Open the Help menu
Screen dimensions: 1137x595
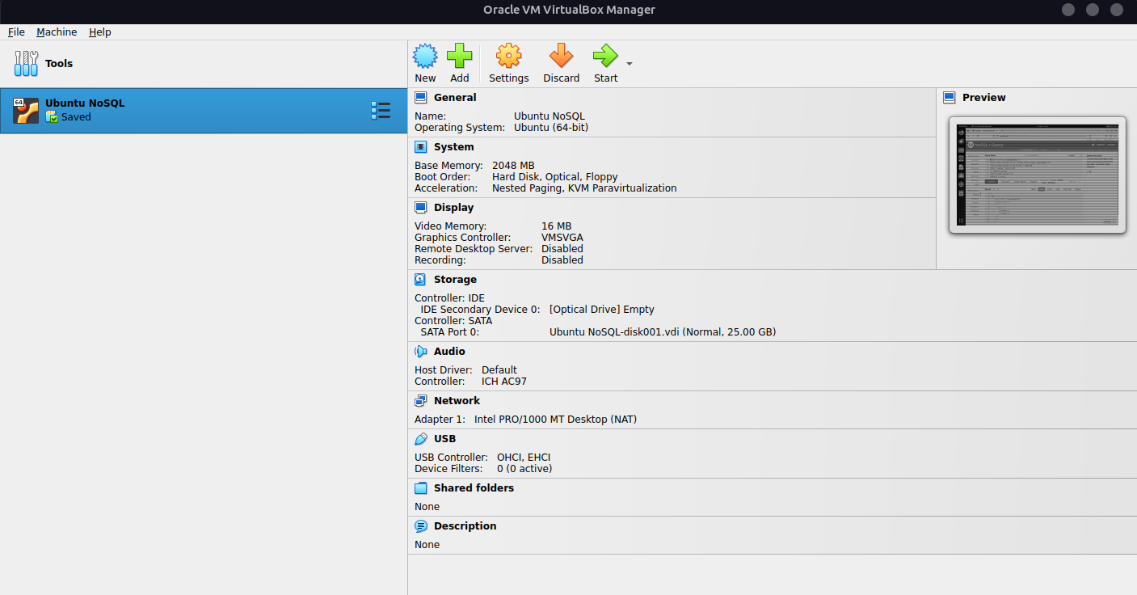coord(100,32)
